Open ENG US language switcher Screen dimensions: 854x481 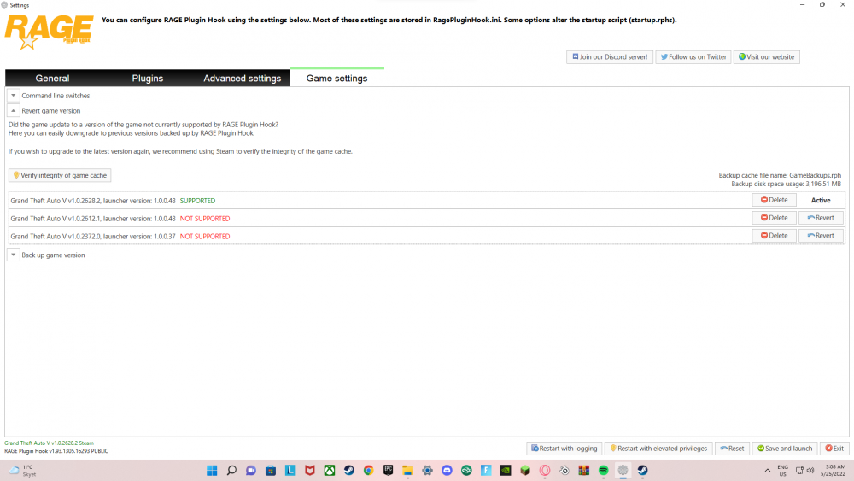tap(782, 471)
